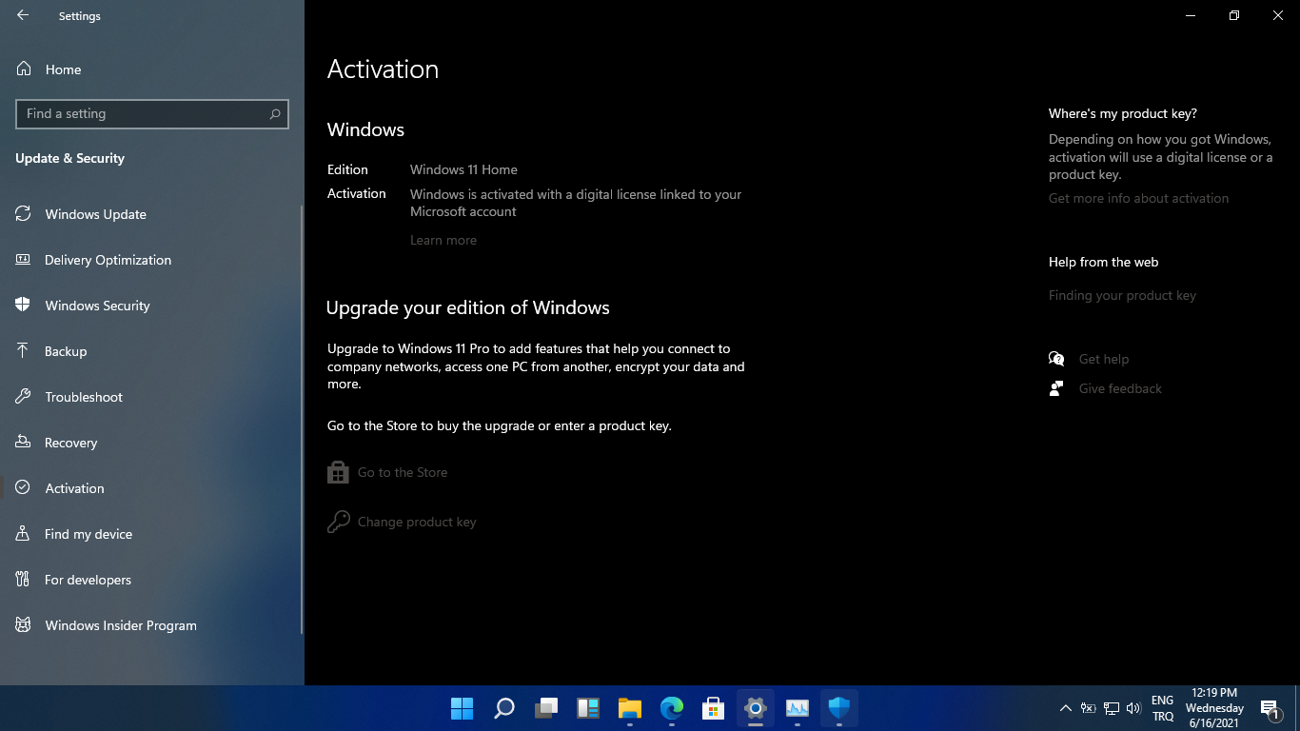Click the ENG TRQ language indicator
This screenshot has height=731, width=1300.
pyautogui.click(x=1163, y=708)
